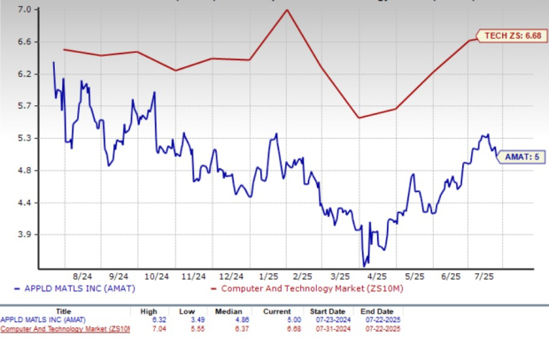The width and height of the screenshot is (549, 345).
Task: Select technology market current value 6.68
Action: pyautogui.click(x=294, y=329)
